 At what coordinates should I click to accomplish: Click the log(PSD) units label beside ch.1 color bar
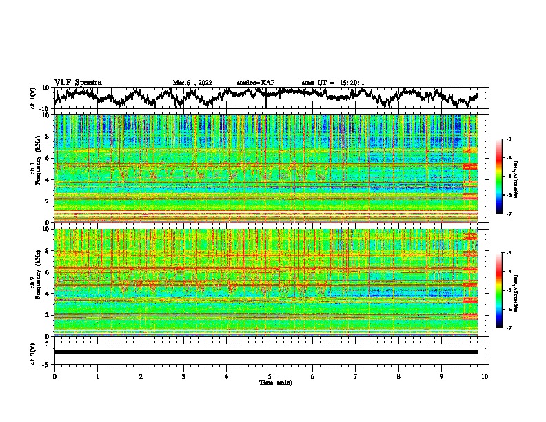(x=516, y=179)
